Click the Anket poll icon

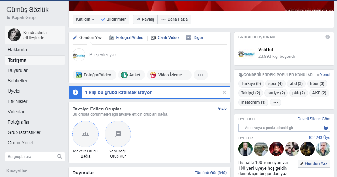[x=124, y=75]
